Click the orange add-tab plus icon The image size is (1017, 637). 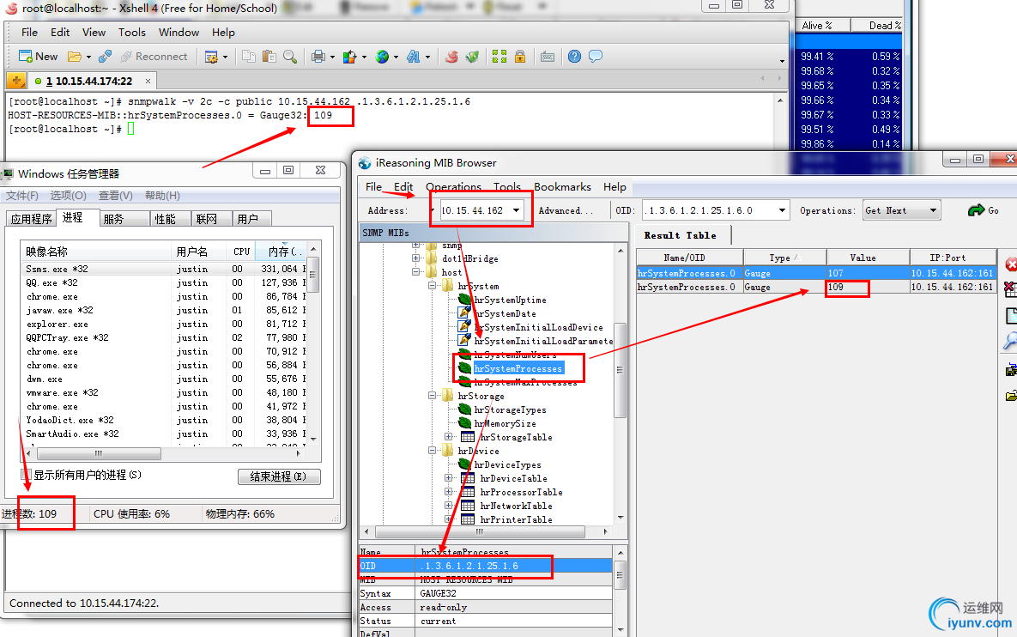(16, 81)
